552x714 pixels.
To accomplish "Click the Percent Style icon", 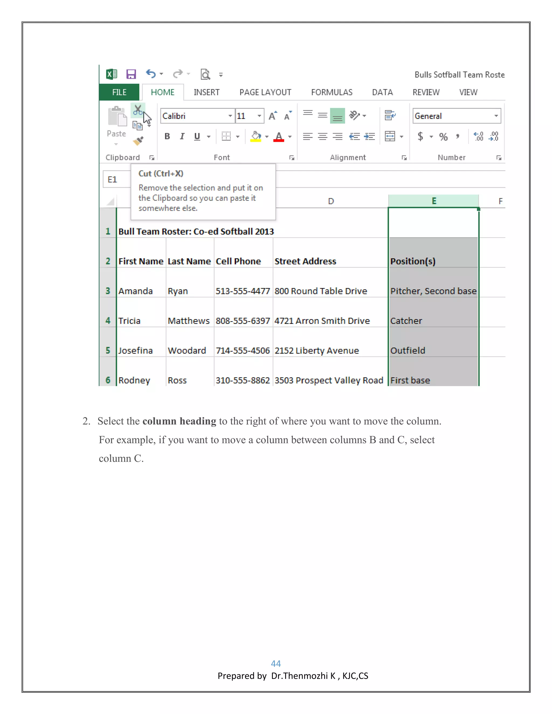I will 443,137.
